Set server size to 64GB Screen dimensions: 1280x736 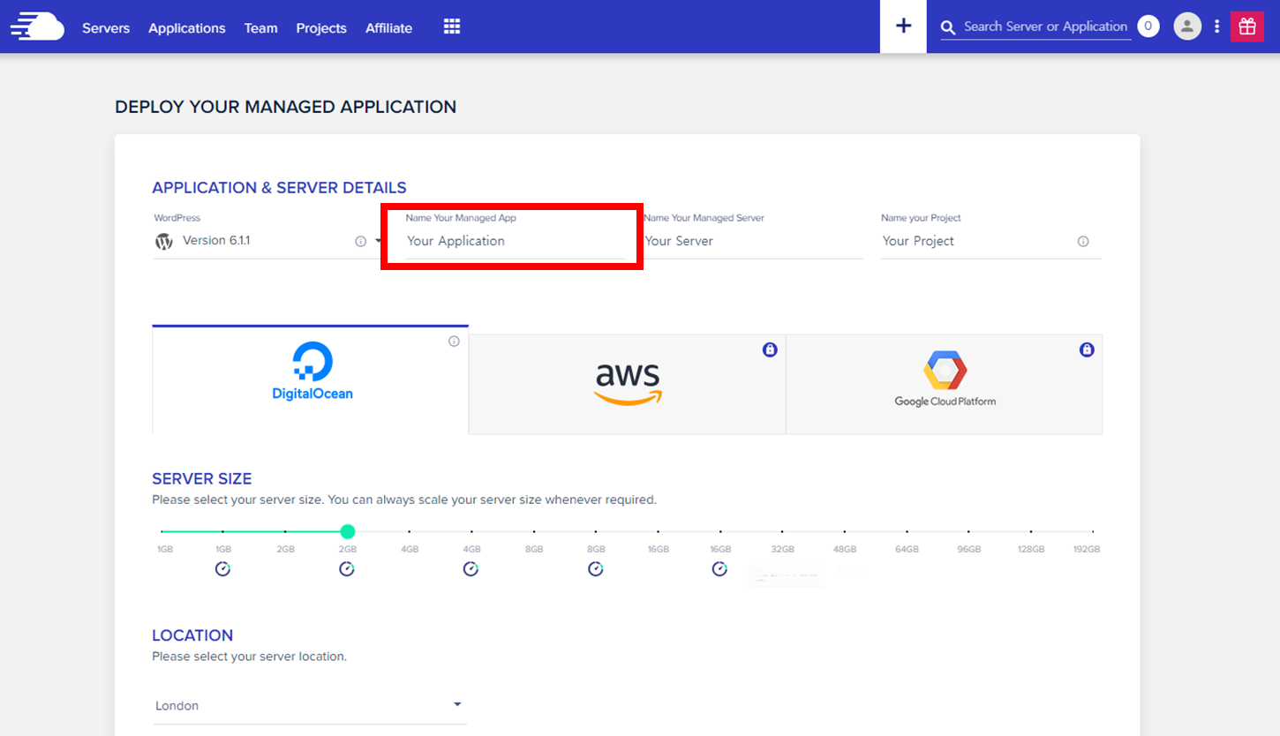[x=907, y=549]
